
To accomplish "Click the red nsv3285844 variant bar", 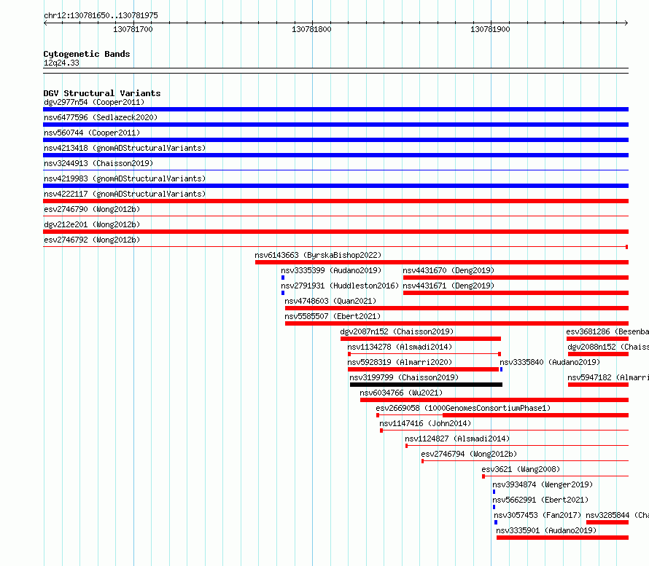I will point(607,522).
